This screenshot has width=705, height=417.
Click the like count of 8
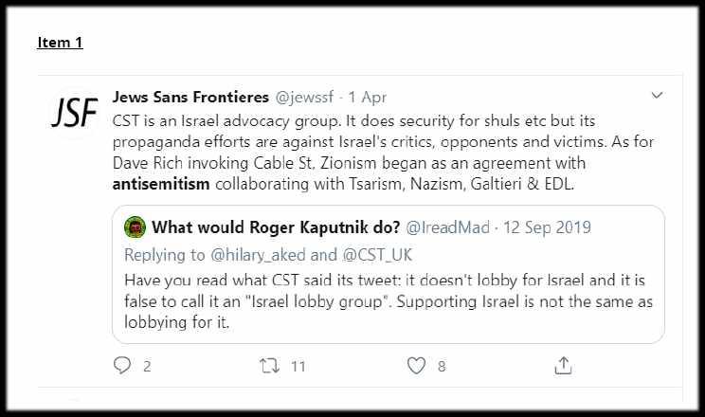(x=442, y=366)
